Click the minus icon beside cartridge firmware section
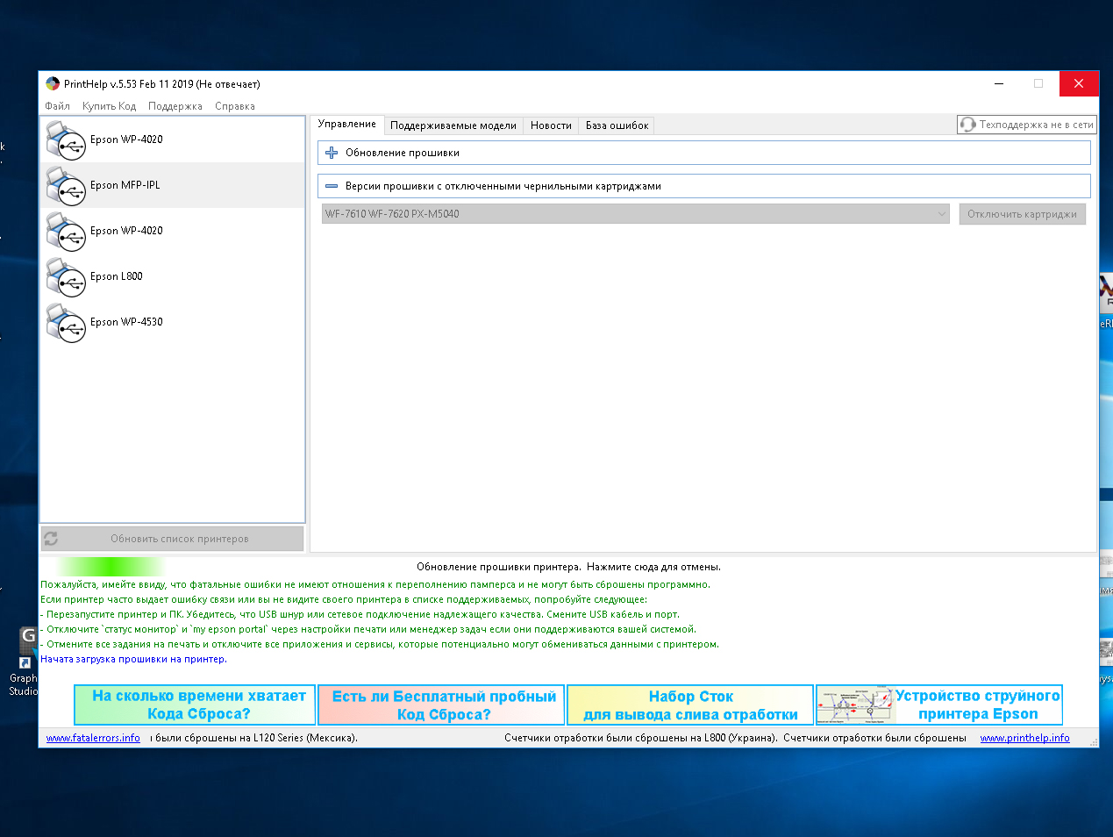The width and height of the screenshot is (1113, 837). click(332, 186)
